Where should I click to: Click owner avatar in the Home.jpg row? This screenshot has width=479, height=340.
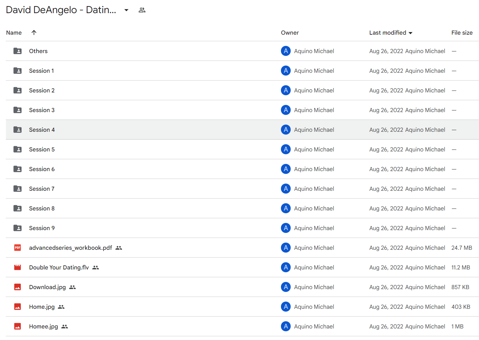(x=286, y=307)
